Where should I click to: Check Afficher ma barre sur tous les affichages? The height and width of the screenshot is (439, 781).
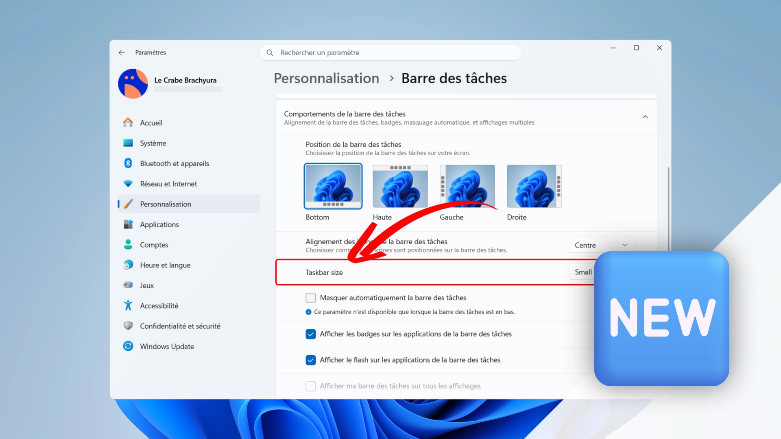click(311, 386)
